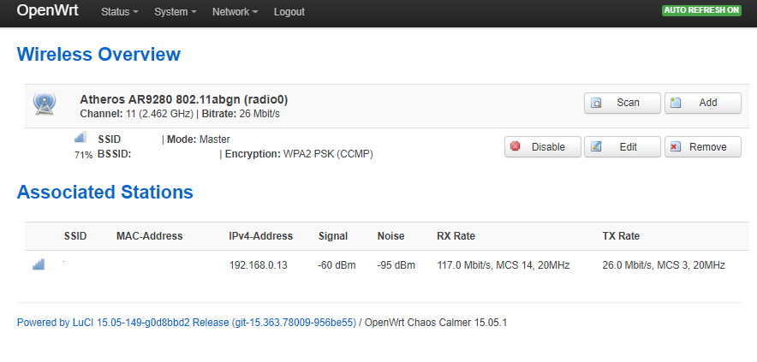
Task: Click the associated station signal bars icon
Action: (39, 264)
